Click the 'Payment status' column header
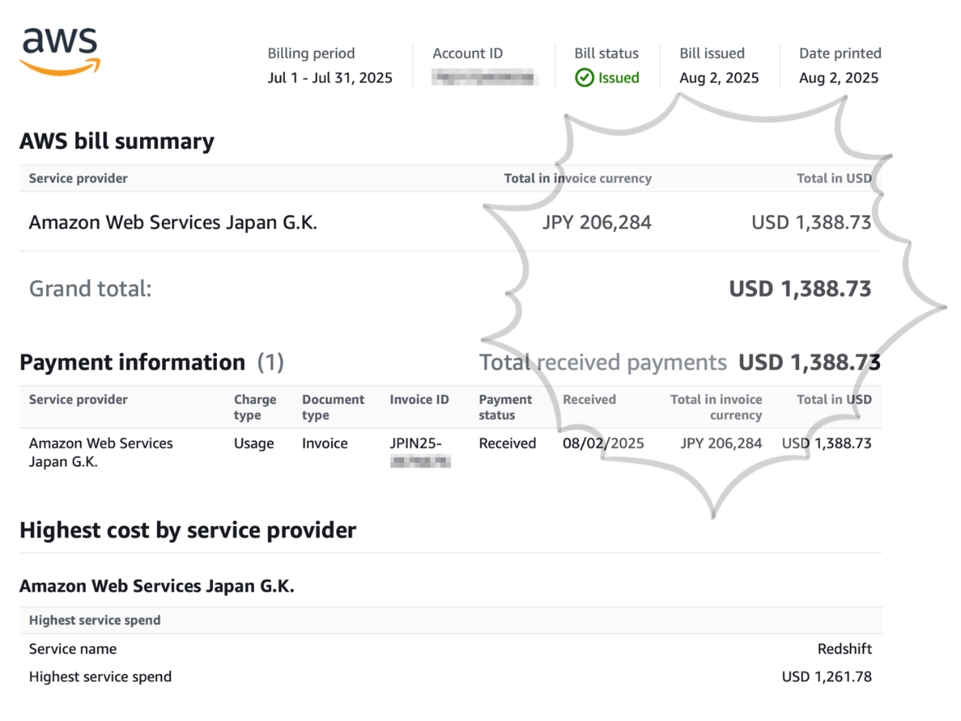Screen dimensions: 961x721 505,407
